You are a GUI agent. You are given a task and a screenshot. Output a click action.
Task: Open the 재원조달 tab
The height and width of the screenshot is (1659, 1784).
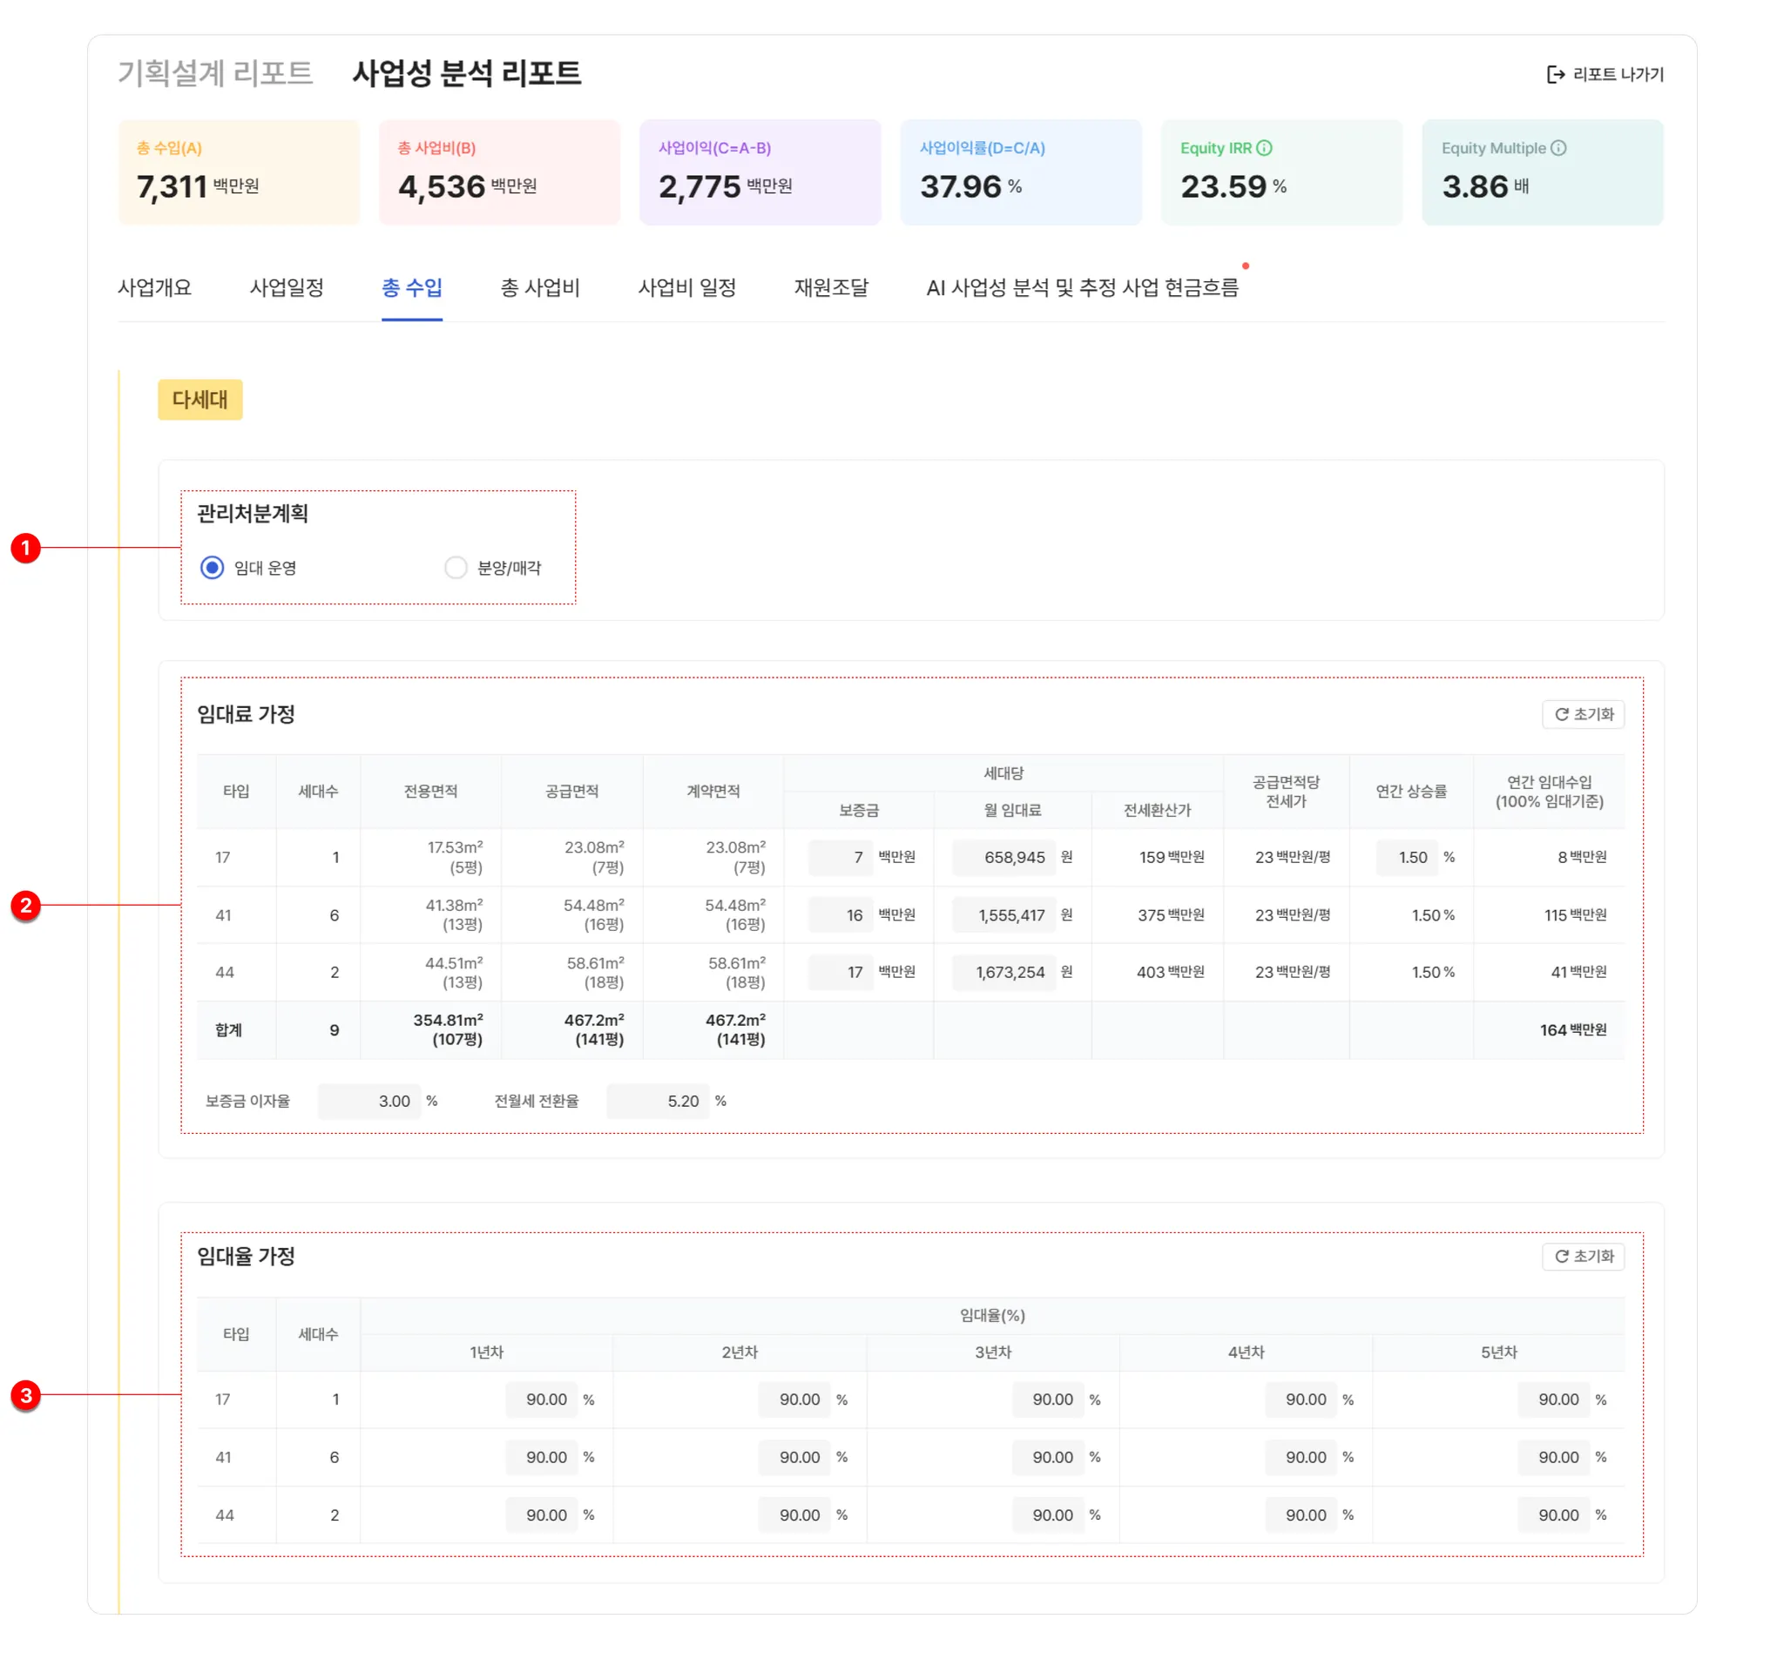point(831,288)
